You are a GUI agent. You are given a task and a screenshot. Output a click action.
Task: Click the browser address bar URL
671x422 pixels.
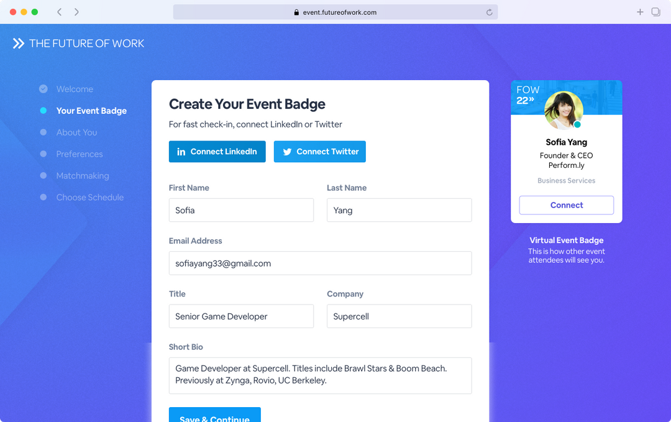[339, 12]
